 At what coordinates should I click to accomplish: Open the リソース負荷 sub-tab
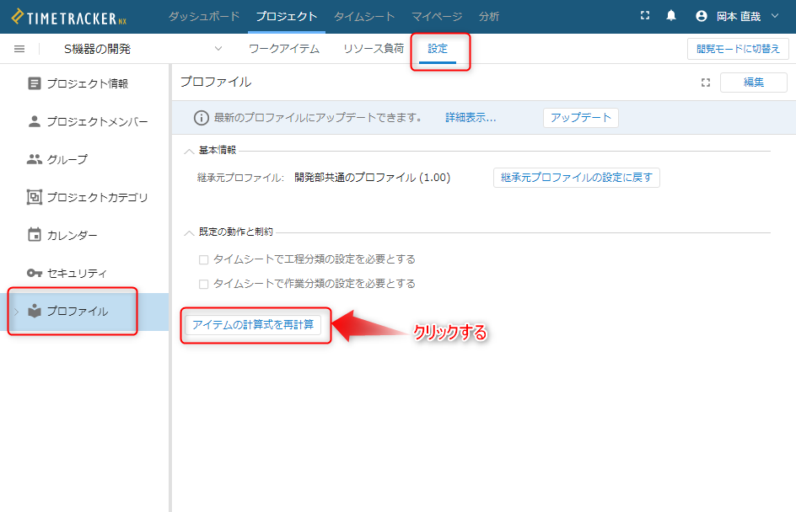tap(374, 49)
